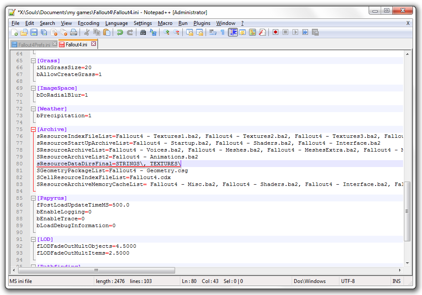422x295 pixels.
Task: Open the Plugins menu
Action: pos(202,23)
